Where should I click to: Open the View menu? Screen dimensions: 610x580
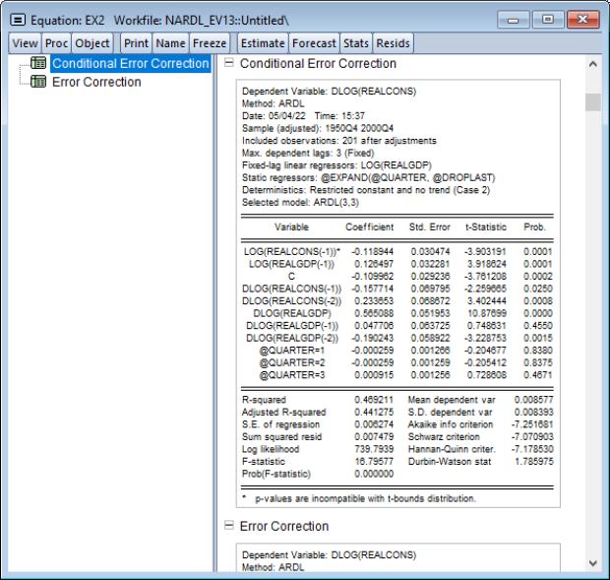coord(22,43)
